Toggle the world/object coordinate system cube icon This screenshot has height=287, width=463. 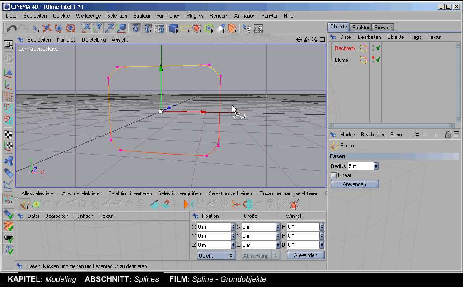coord(121,28)
